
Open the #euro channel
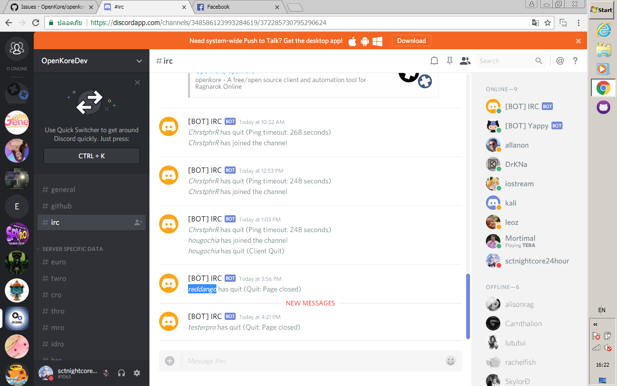(92, 262)
